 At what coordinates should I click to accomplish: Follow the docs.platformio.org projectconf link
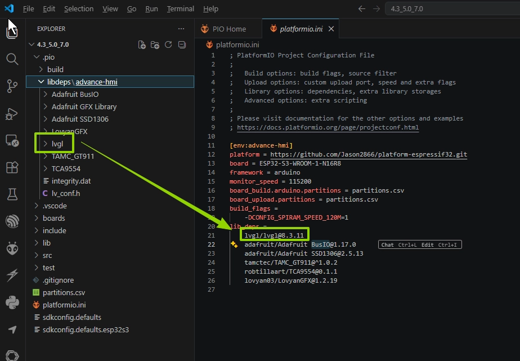click(x=328, y=127)
